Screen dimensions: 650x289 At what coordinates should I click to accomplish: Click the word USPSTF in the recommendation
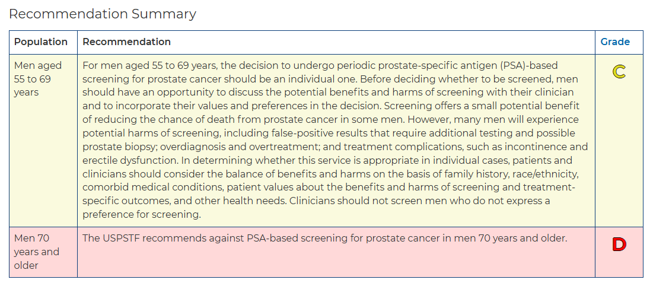tap(123, 239)
